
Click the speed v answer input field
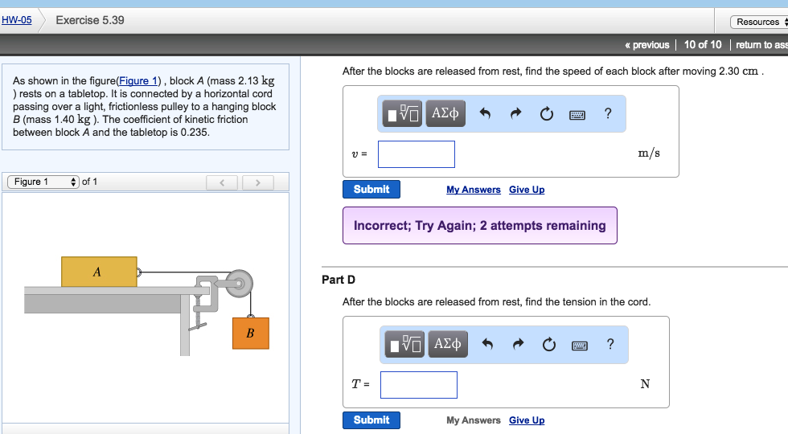(x=417, y=154)
